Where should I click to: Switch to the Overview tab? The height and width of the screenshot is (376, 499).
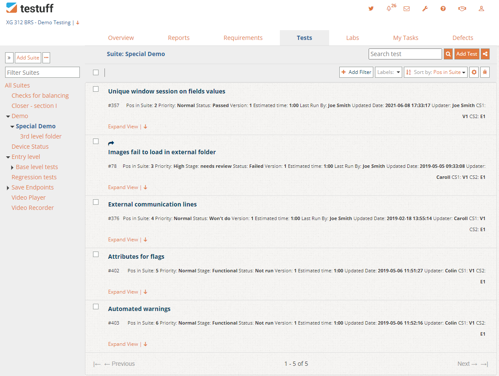pos(121,38)
